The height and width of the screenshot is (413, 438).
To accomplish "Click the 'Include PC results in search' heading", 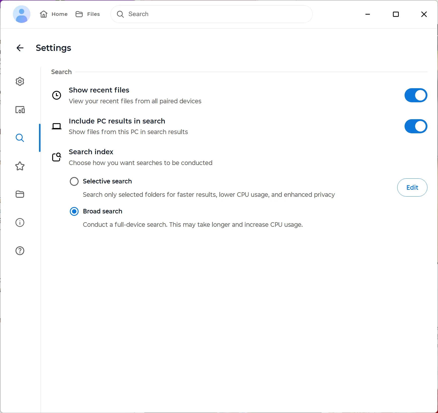I will point(117,121).
